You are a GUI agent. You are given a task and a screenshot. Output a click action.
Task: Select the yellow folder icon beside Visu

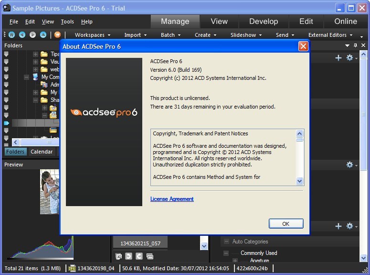click(x=44, y=62)
